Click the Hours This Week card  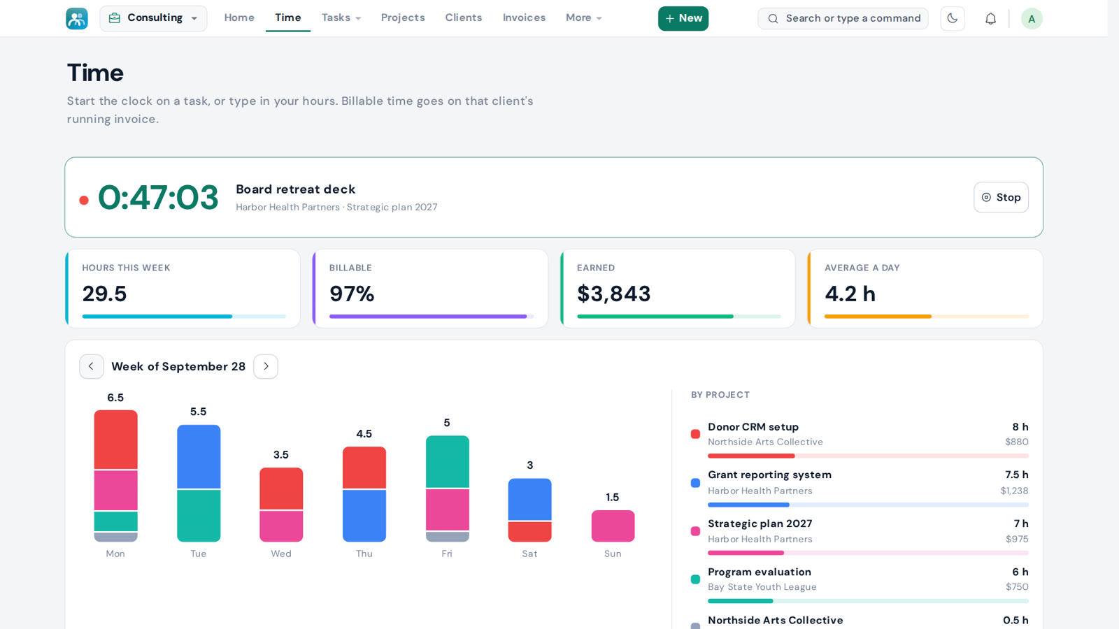point(183,289)
